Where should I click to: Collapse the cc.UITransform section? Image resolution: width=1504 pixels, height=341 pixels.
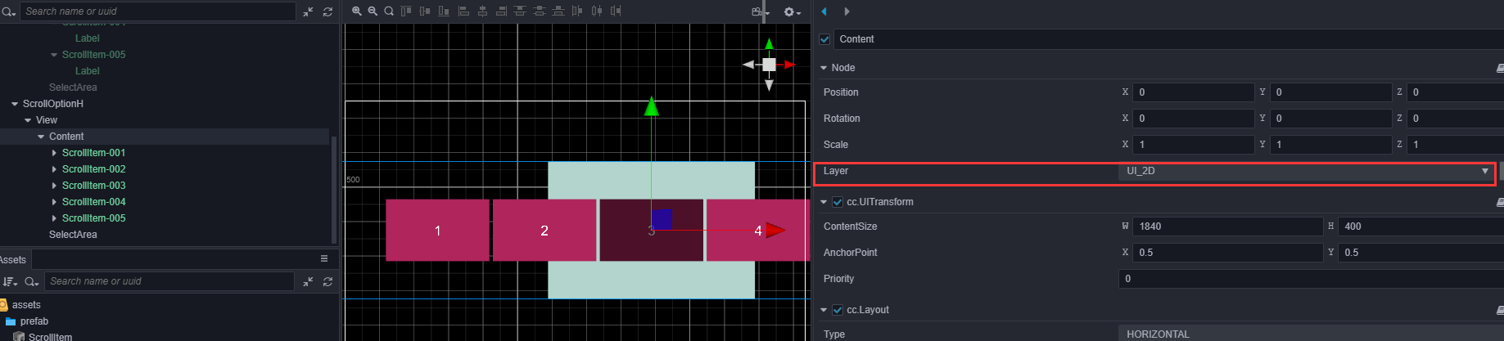[824, 202]
